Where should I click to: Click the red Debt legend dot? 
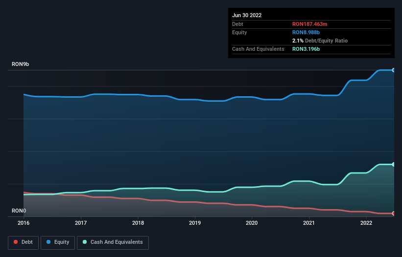point(16,242)
